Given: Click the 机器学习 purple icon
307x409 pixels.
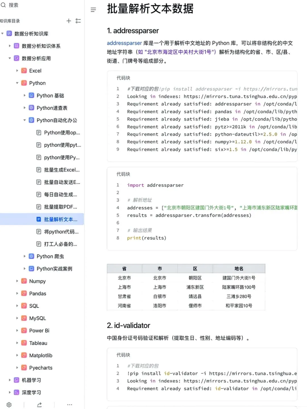Looking at the screenshot, I should pos(16,380).
